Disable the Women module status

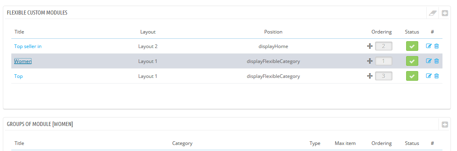[x=412, y=61]
